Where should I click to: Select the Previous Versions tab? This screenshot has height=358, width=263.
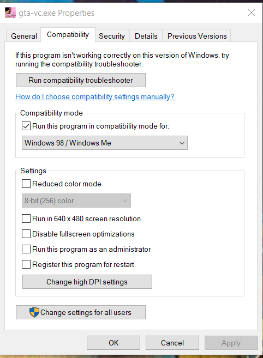tap(196, 36)
